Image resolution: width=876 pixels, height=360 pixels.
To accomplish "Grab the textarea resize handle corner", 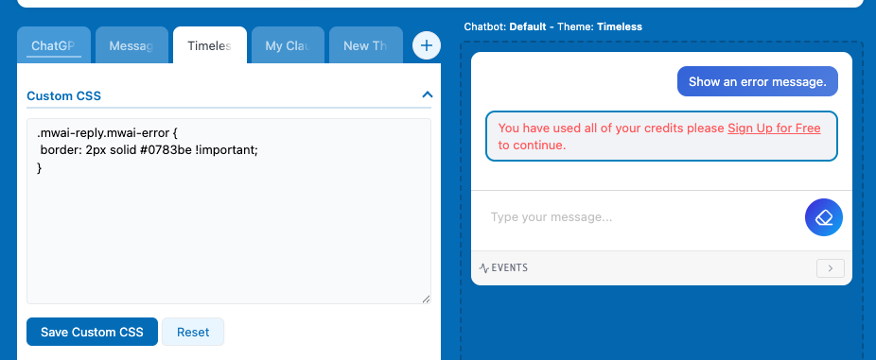I will 426,299.
